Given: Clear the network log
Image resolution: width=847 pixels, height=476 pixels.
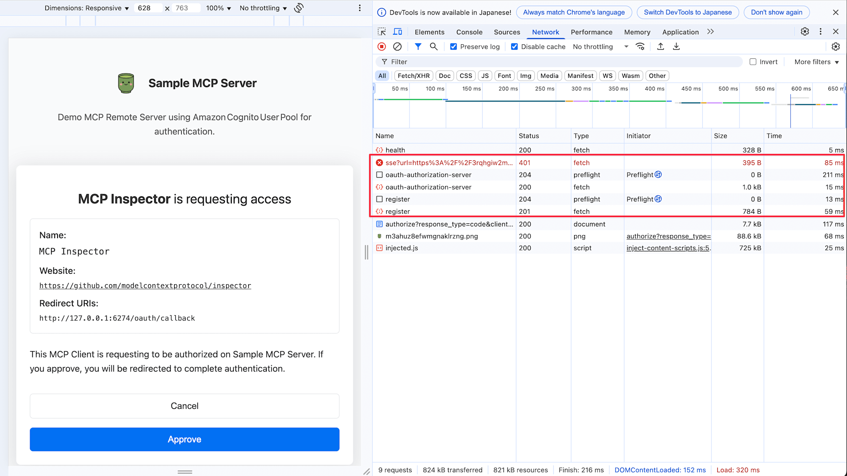Looking at the screenshot, I should point(397,47).
